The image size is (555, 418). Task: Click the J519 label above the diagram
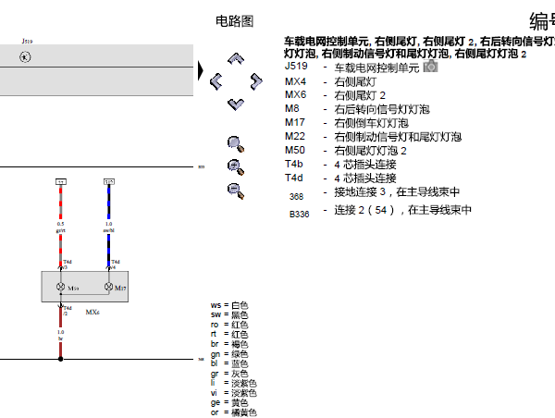pos(27,41)
